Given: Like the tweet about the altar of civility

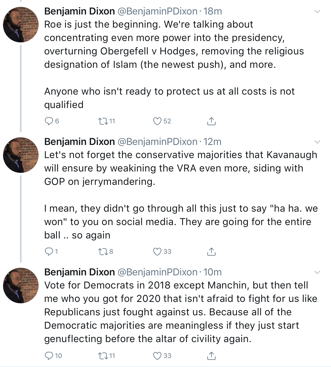Looking at the screenshot, I should [x=157, y=356].
